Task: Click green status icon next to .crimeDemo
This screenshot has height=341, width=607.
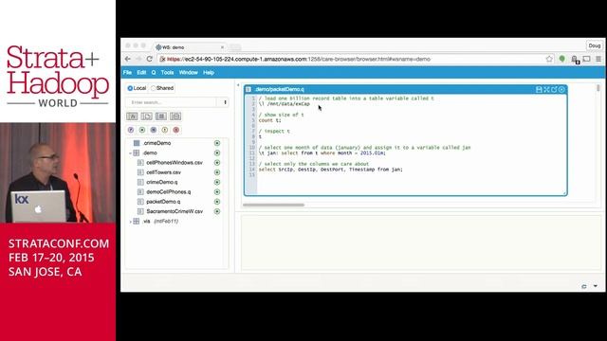Action: (217, 143)
